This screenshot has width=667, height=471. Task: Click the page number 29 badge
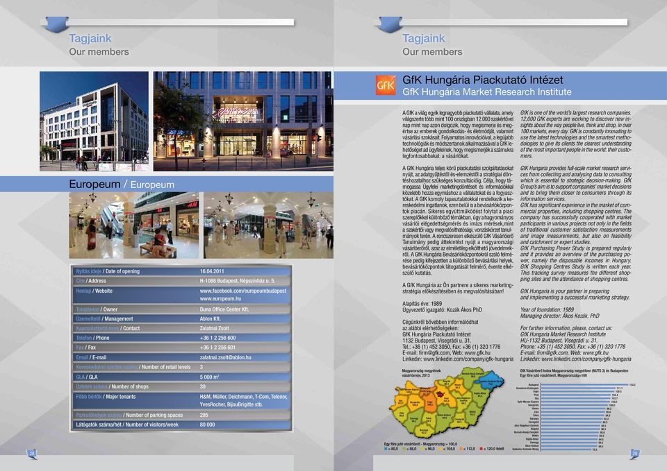pos(634,454)
